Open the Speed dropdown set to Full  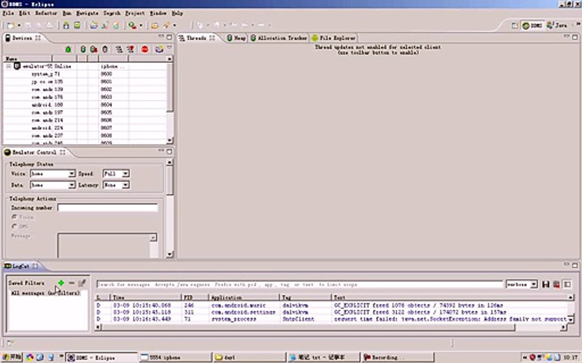pos(125,174)
